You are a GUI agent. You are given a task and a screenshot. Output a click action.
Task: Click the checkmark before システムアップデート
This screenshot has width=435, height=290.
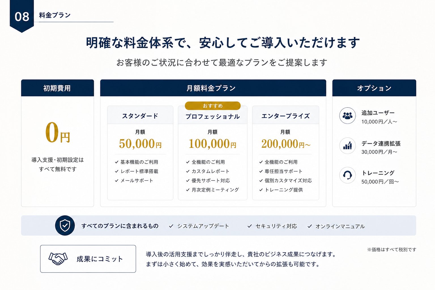pyautogui.click(x=171, y=226)
